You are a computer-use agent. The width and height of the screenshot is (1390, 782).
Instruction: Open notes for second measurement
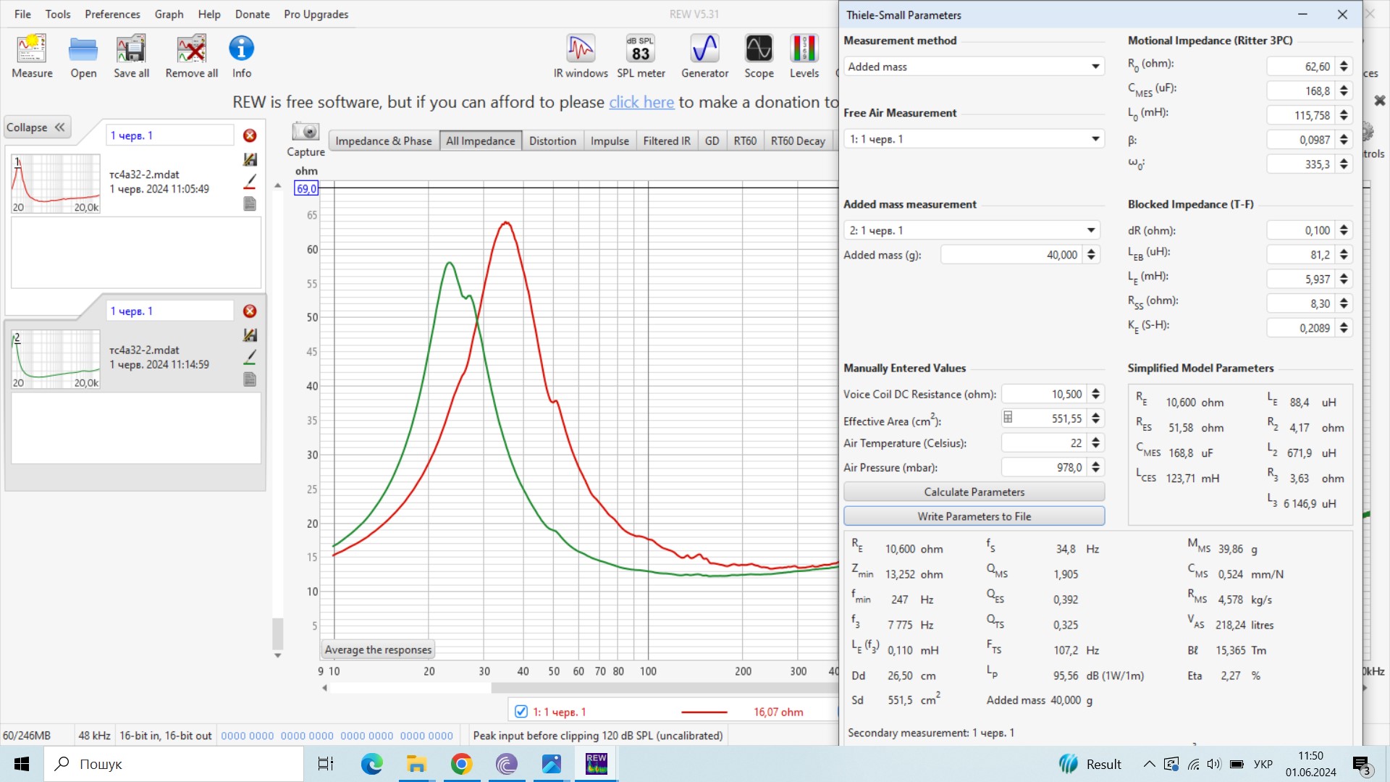(250, 379)
